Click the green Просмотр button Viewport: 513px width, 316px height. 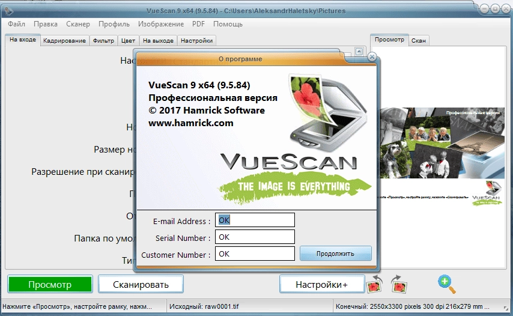point(50,284)
